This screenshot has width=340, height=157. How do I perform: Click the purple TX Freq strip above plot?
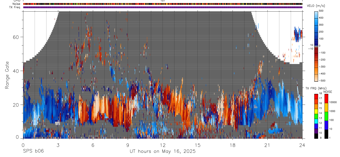click(x=163, y=7)
